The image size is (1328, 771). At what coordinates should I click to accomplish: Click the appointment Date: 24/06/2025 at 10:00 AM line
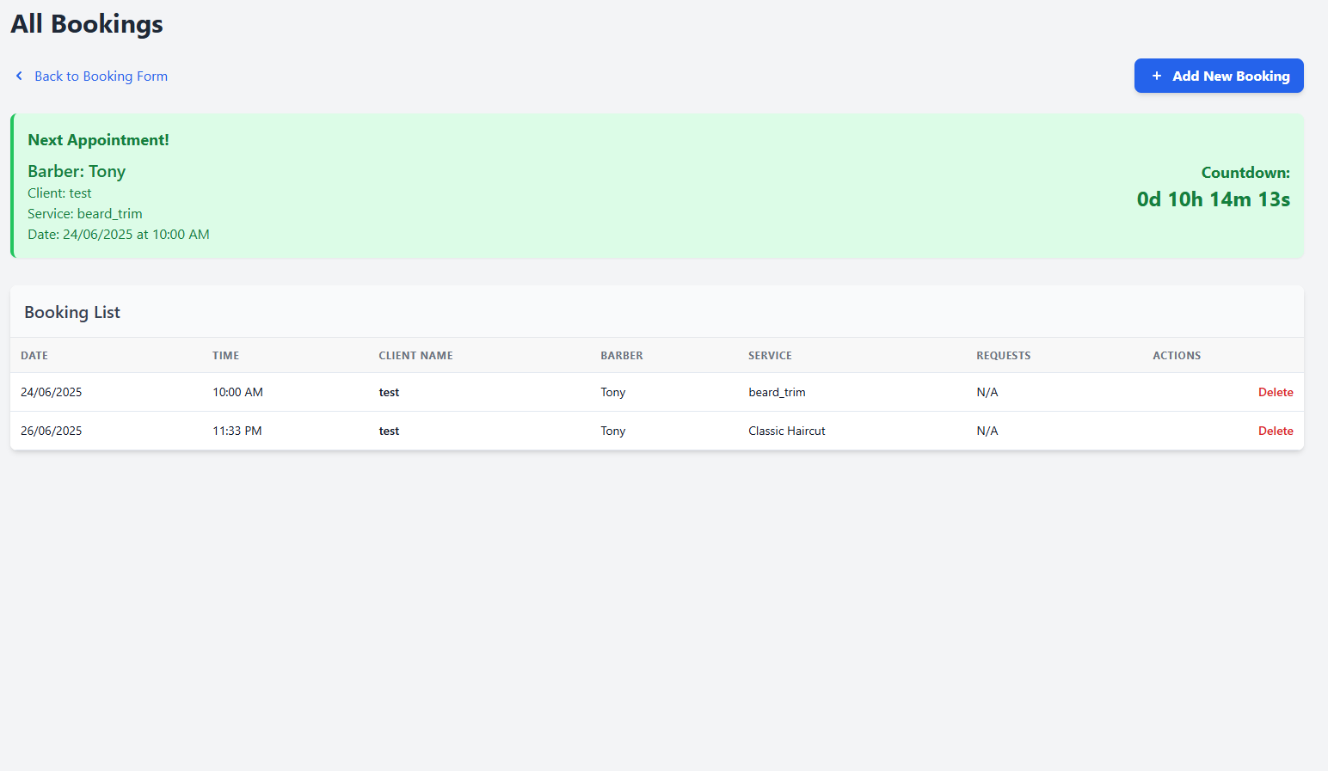[119, 235]
